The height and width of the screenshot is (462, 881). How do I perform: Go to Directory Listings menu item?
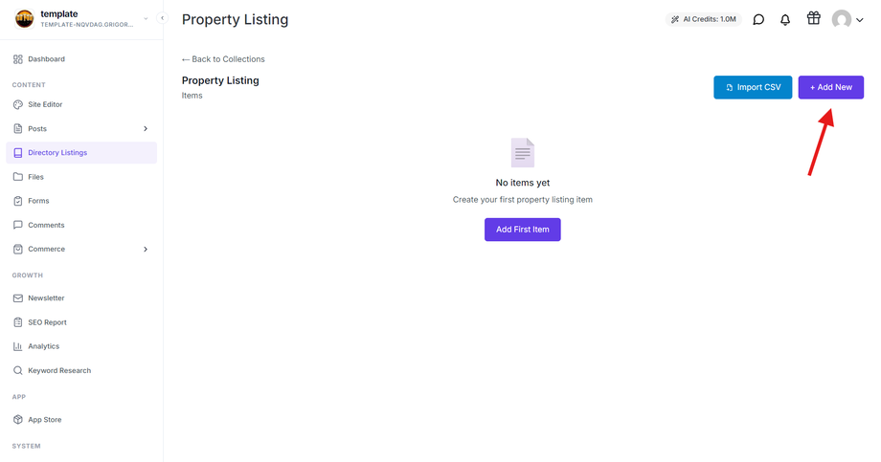pyautogui.click(x=81, y=153)
